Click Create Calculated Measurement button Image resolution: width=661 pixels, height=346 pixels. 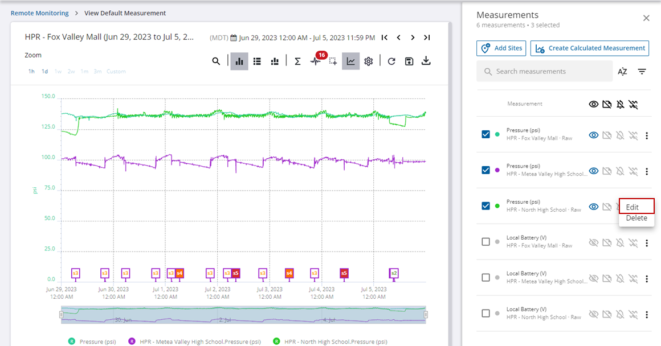tap(590, 48)
